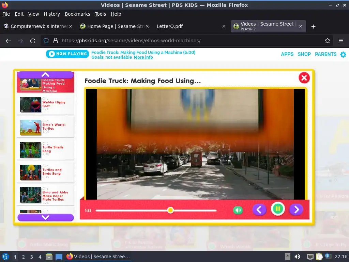Click the yellow seek handle on progress bar
Screen dimensions: 349x262
170,210
